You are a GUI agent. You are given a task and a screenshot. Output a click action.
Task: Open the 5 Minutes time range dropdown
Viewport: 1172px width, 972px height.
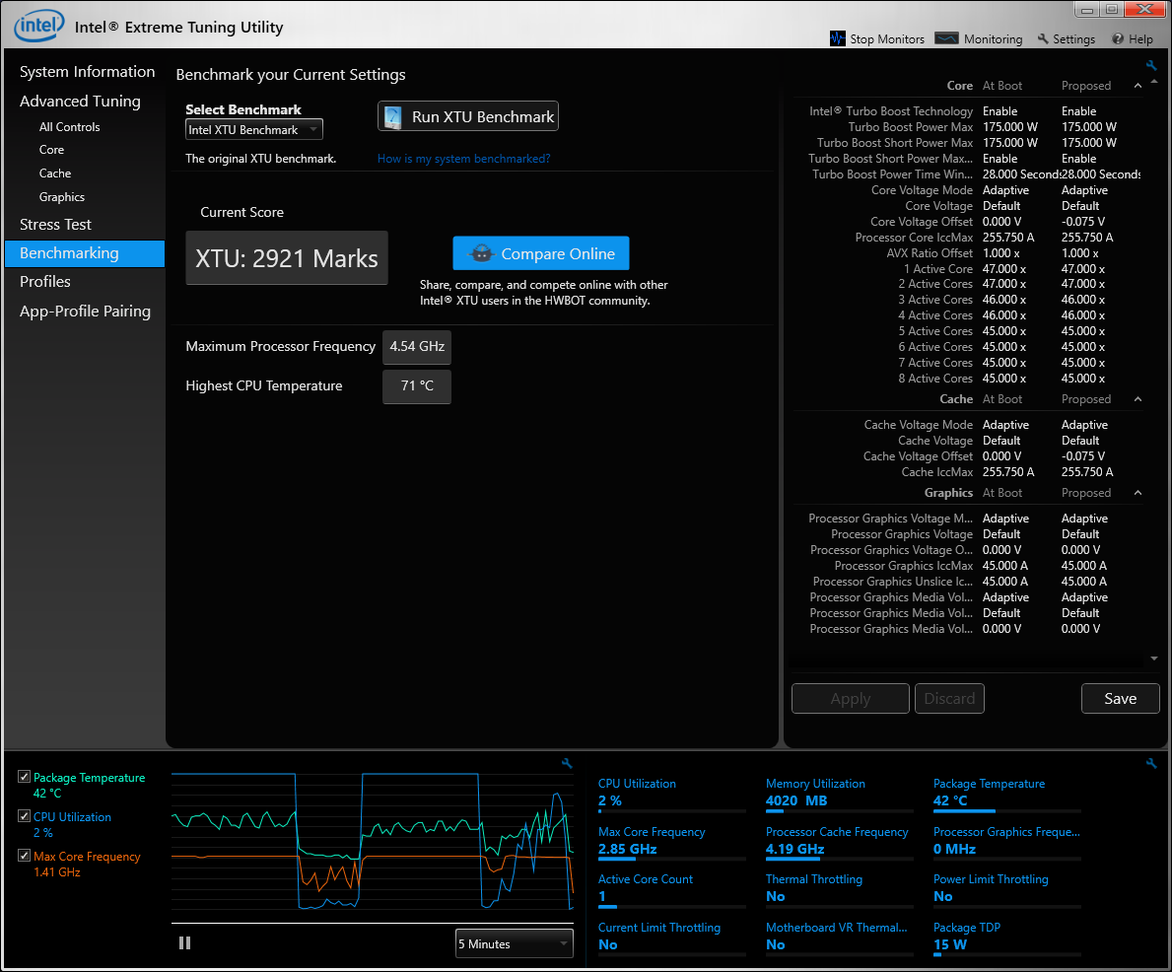coord(515,943)
